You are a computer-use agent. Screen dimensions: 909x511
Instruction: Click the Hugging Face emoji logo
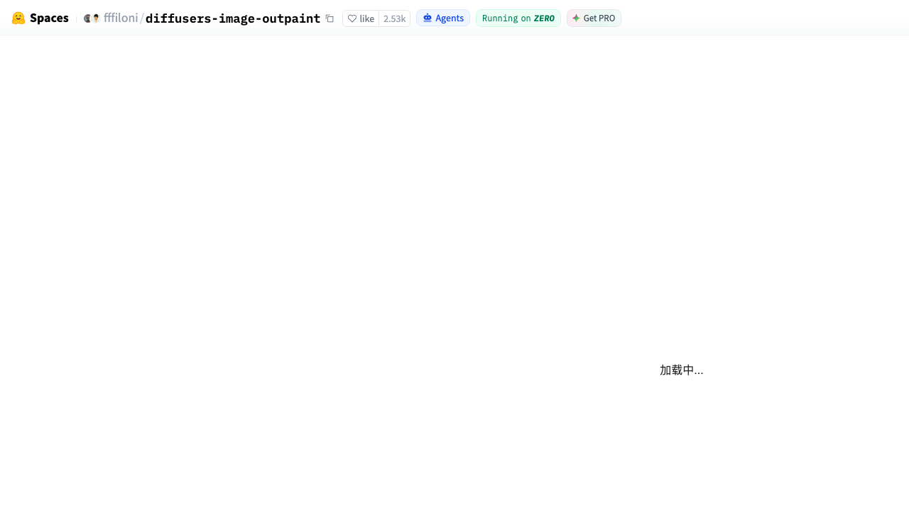coord(18,18)
